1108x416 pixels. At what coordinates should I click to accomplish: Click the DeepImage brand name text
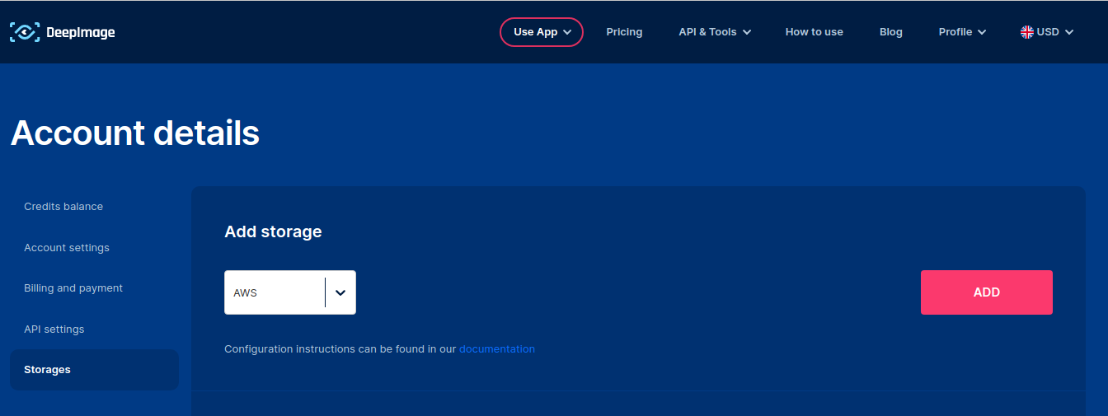coord(81,33)
